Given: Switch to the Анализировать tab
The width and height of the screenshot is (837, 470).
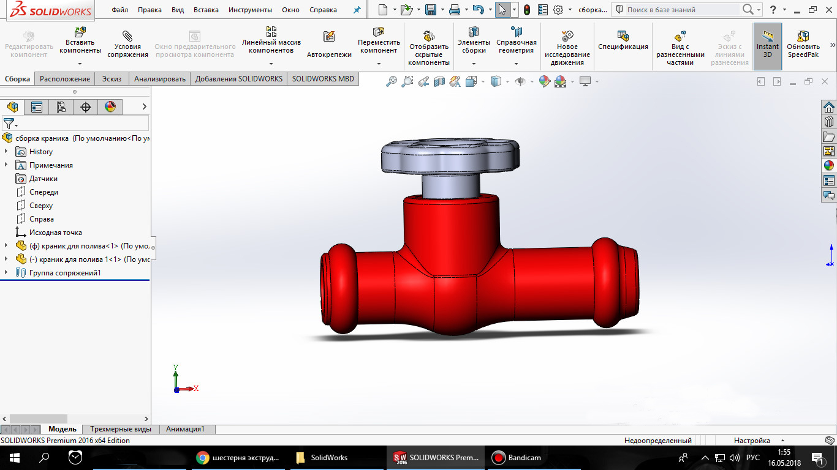Looking at the screenshot, I should 159,79.
